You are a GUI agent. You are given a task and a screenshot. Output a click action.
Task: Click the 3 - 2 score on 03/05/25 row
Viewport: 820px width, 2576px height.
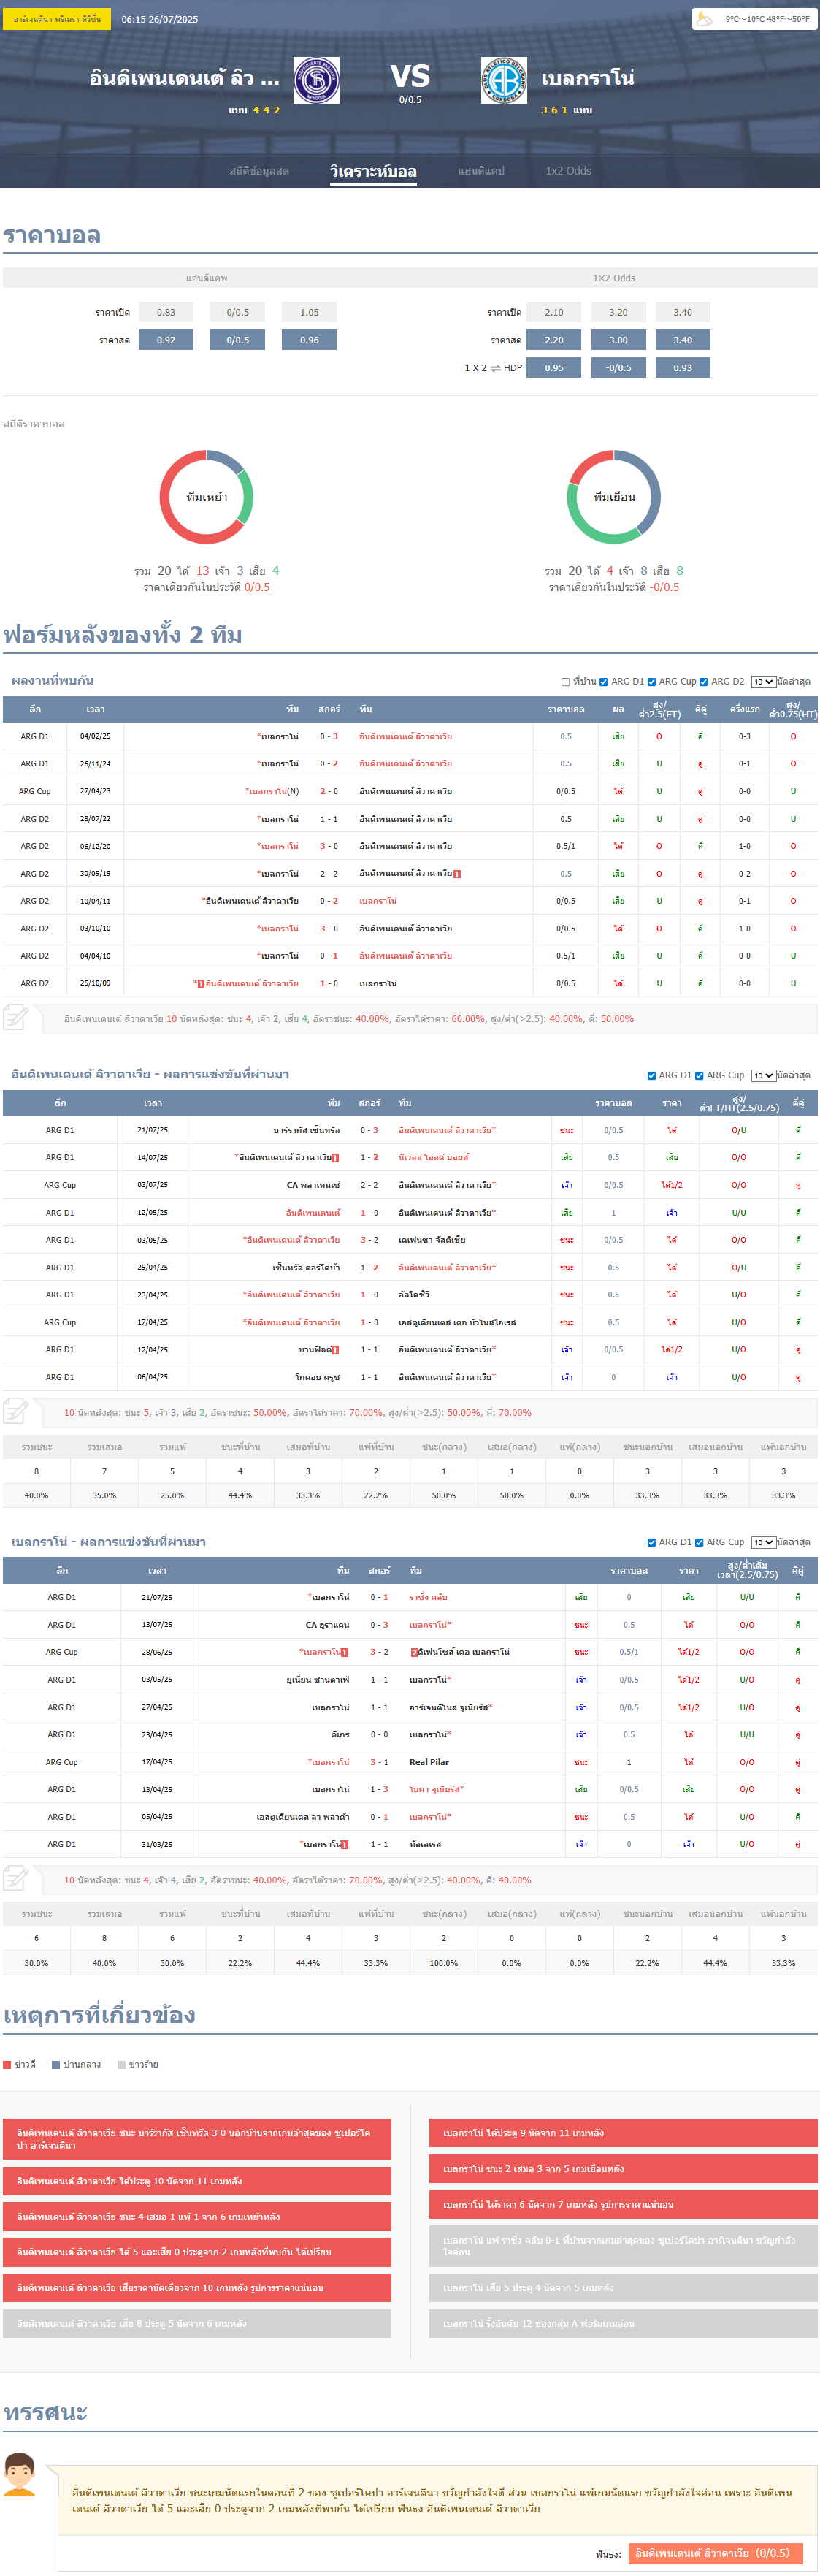369,1240
